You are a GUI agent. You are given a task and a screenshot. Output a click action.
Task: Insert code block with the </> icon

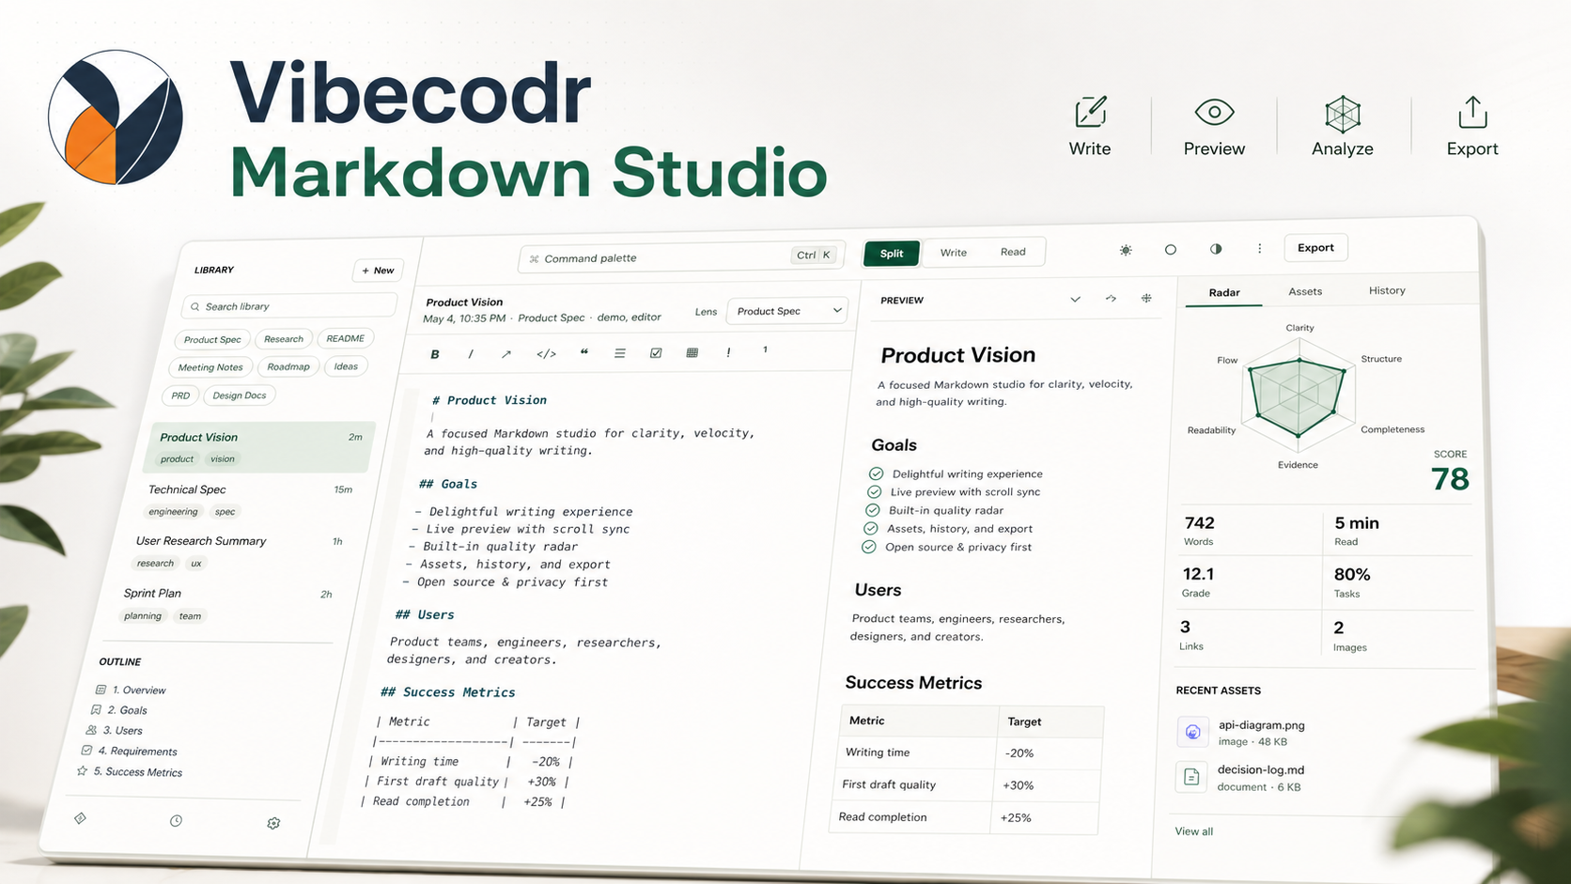pyautogui.click(x=546, y=354)
